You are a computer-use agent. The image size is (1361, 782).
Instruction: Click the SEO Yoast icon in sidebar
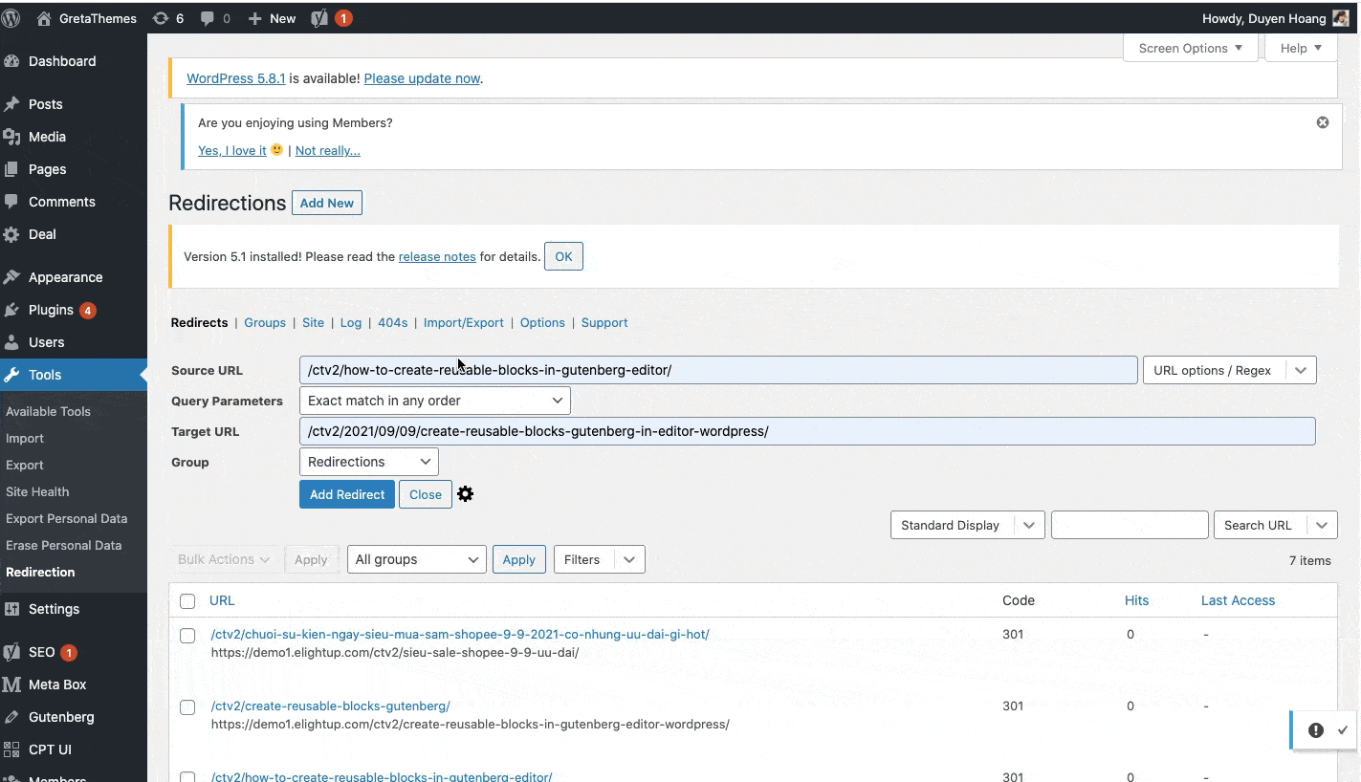pos(12,652)
